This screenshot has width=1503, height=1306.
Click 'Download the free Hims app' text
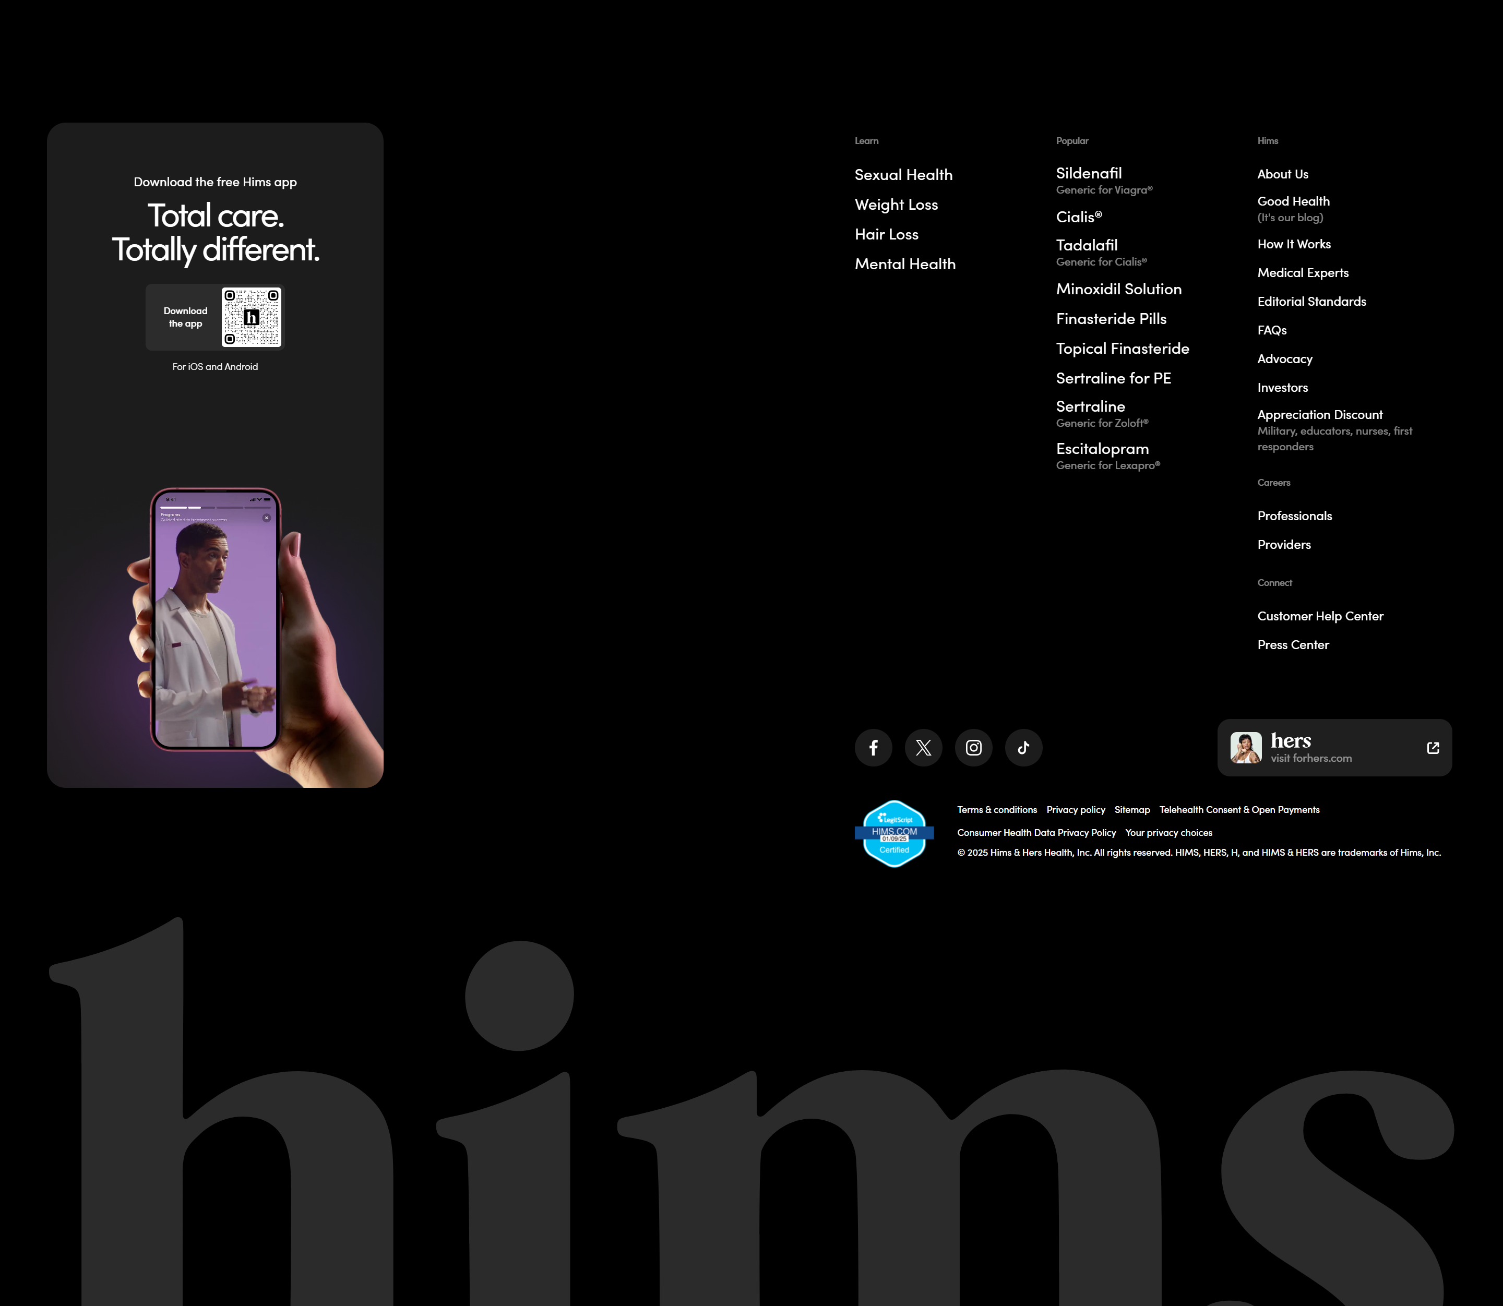click(x=215, y=182)
